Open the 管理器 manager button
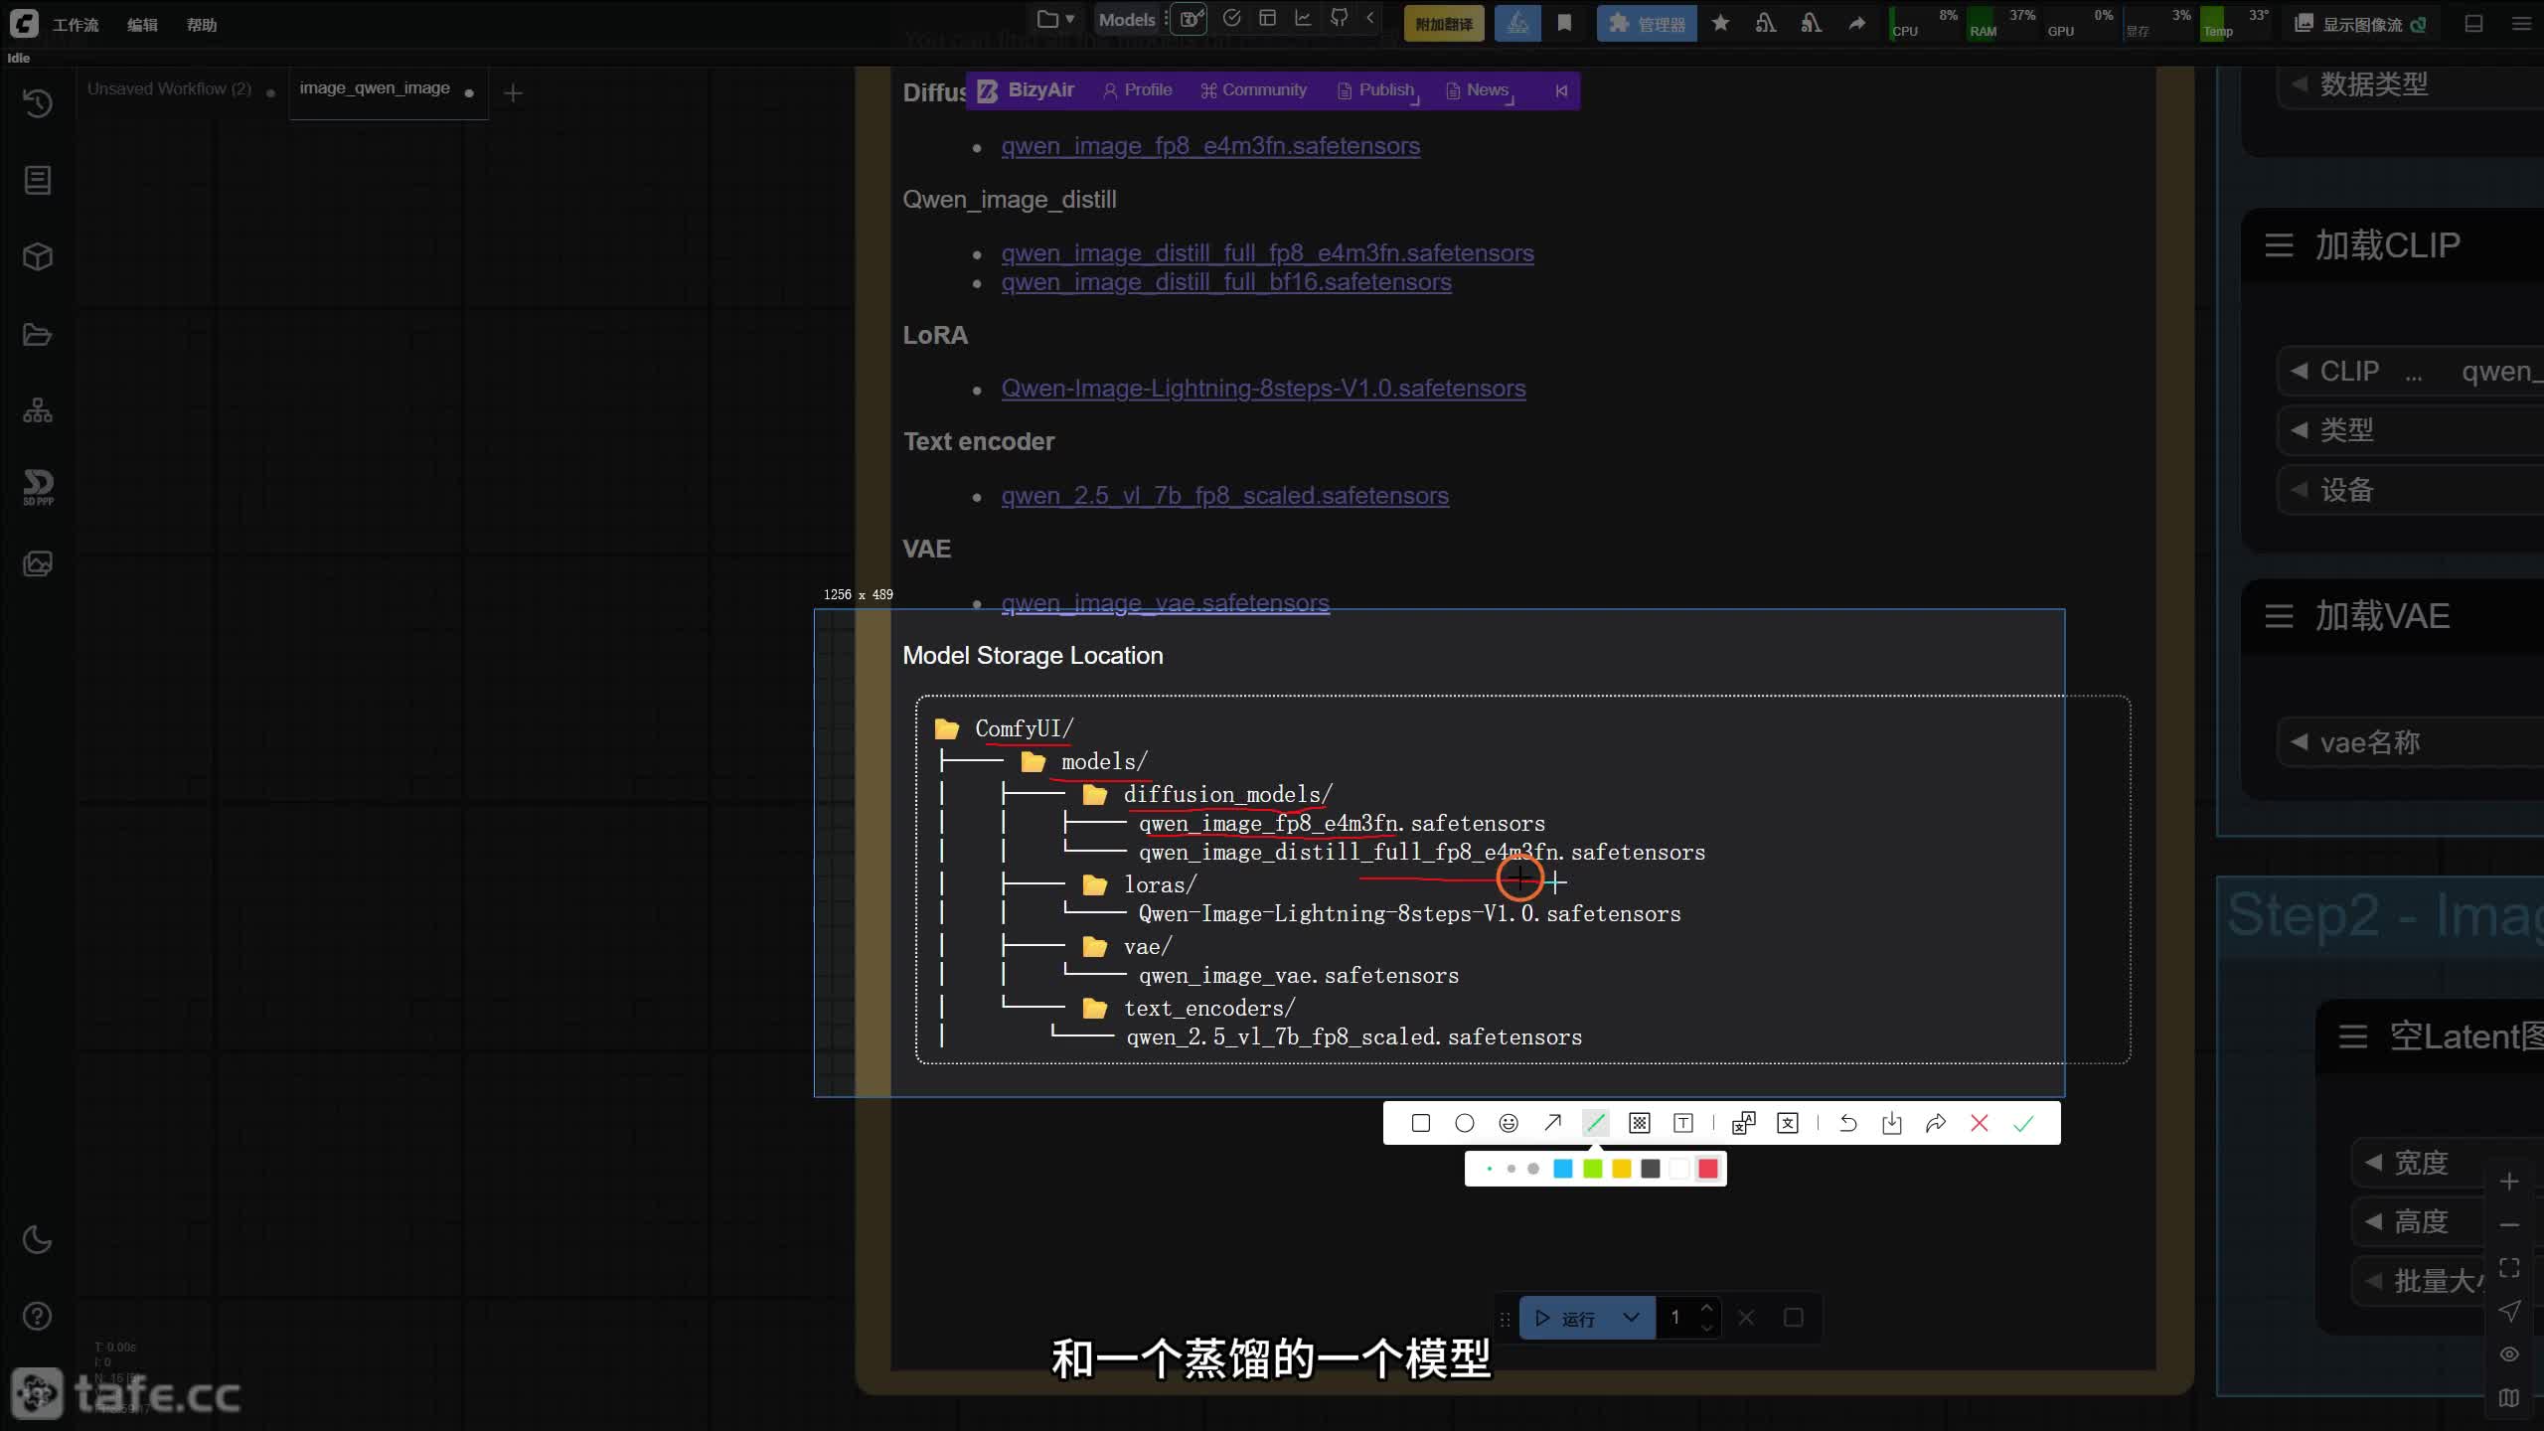Viewport: 2544px width, 1431px height. click(1647, 24)
